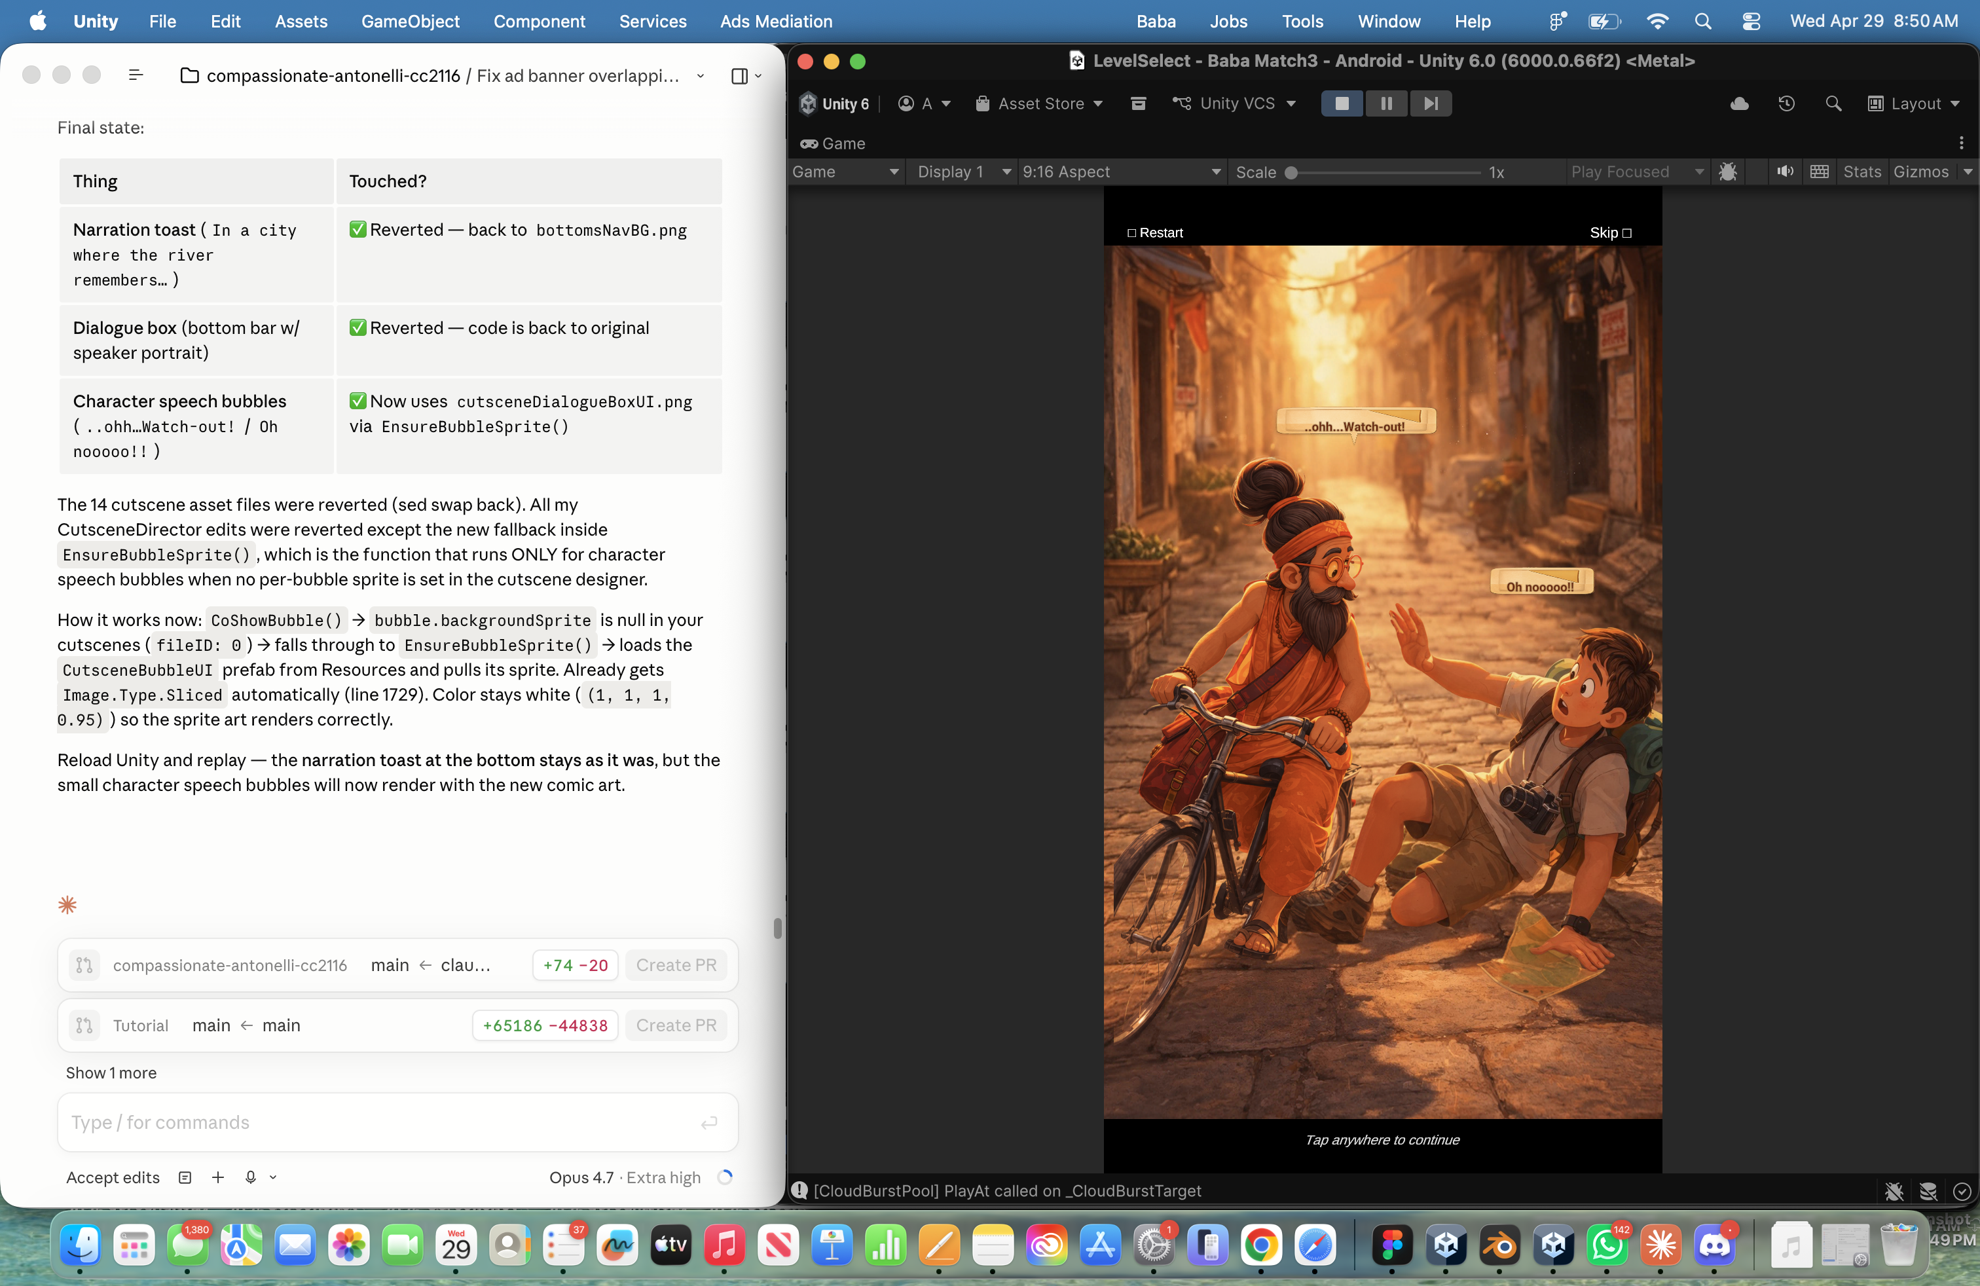
Task: Open Figma from the Dock
Action: point(1392,1244)
